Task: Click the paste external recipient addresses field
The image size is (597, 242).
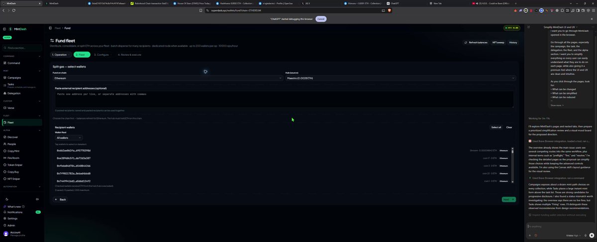Action: 284,99
